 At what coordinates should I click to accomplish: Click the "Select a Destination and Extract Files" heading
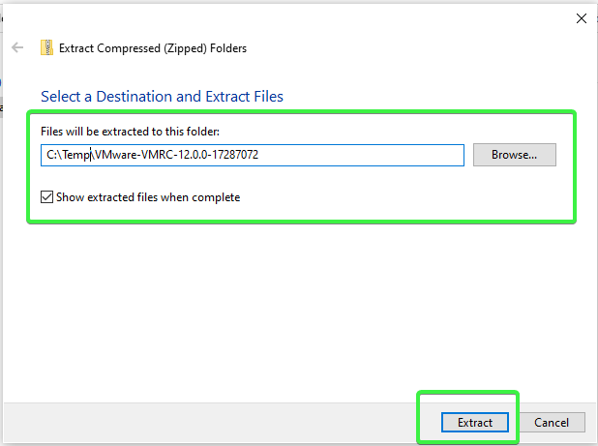[x=163, y=97]
